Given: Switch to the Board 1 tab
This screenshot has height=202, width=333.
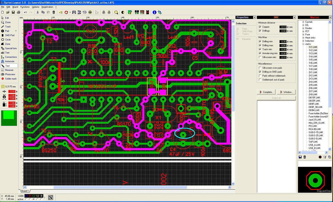Looking at the screenshot, I should pos(25,191).
